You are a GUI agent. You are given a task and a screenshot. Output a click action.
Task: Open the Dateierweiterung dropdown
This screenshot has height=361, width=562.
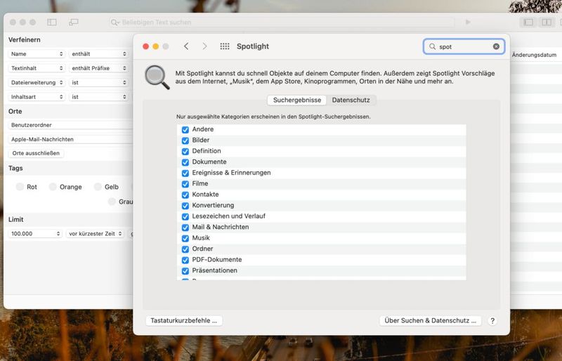[x=37, y=82]
